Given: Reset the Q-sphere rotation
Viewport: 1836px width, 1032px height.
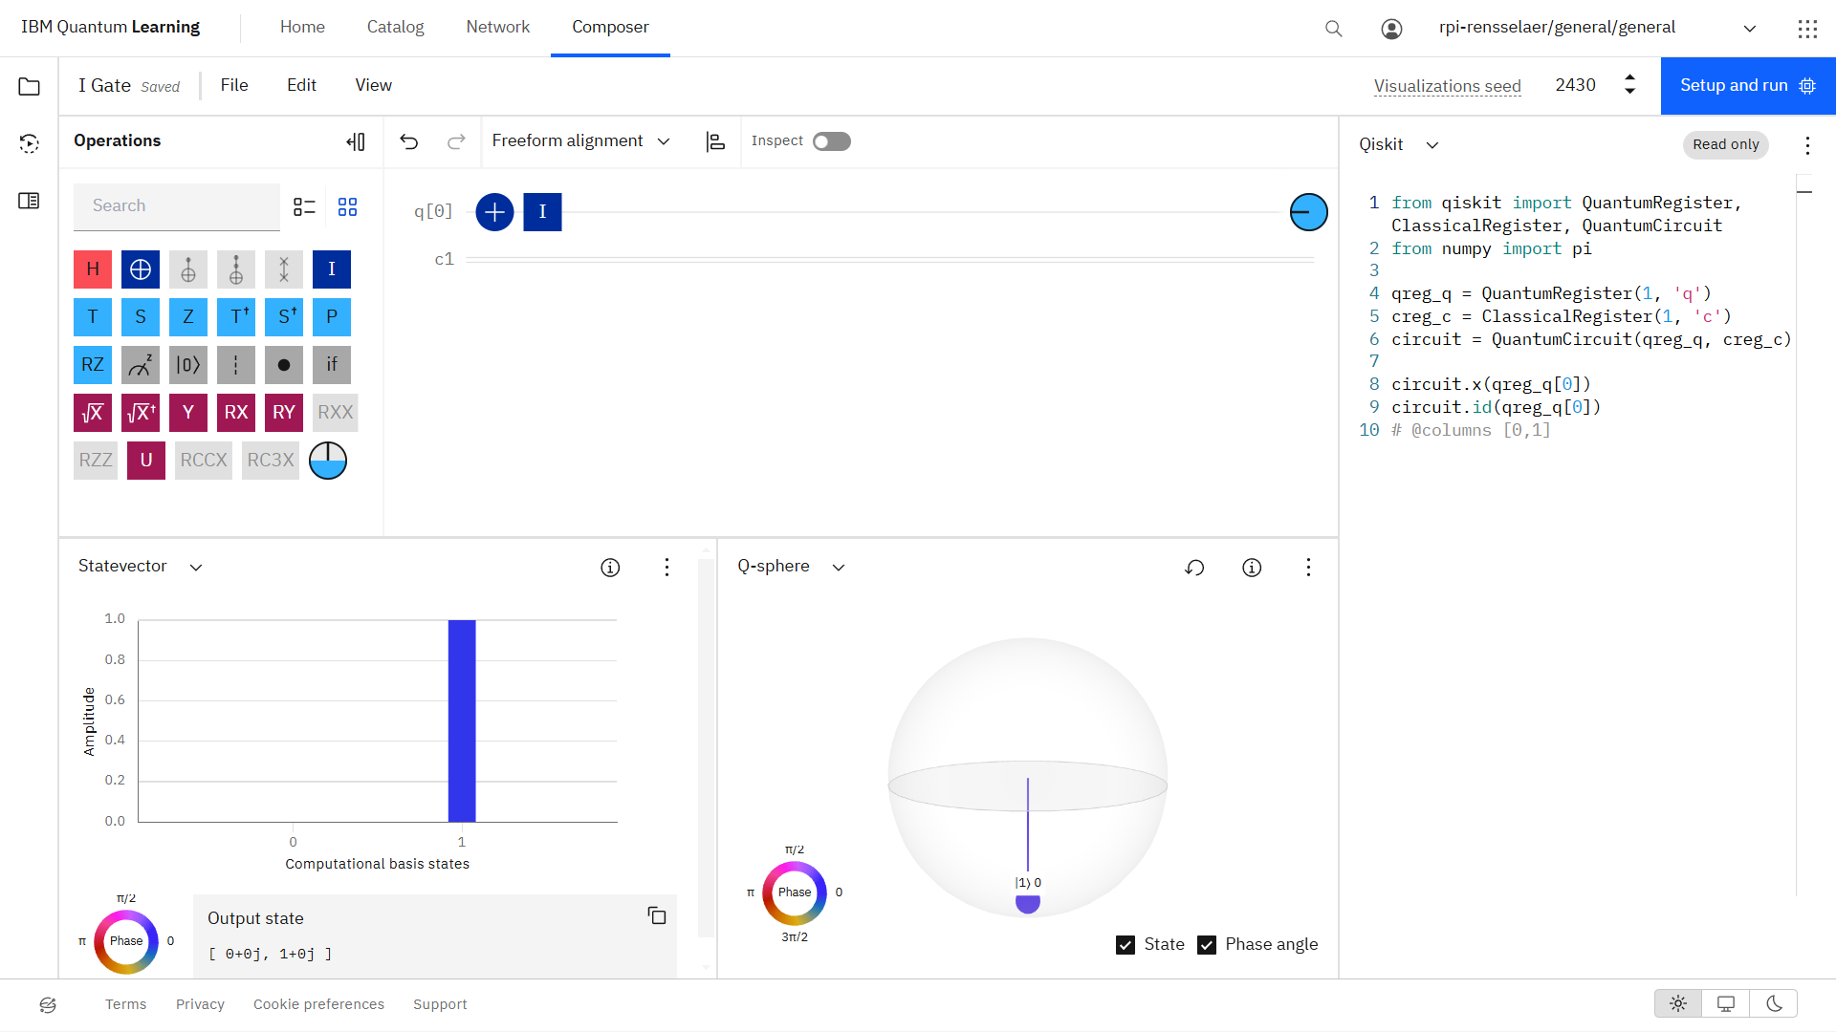Looking at the screenshot, I should (x=1194, y=568).
